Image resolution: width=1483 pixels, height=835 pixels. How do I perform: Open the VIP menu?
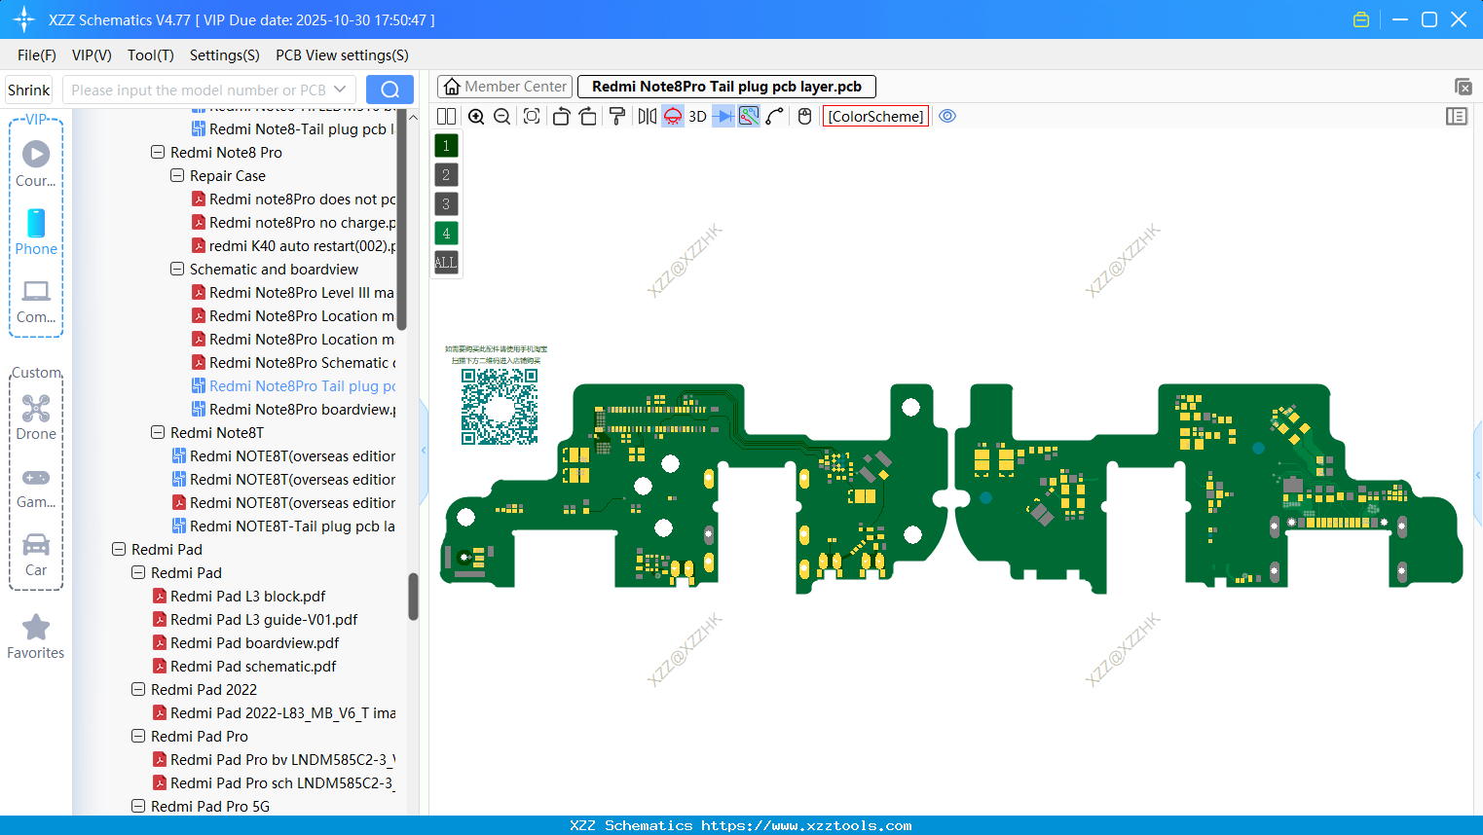pos(92,55)
